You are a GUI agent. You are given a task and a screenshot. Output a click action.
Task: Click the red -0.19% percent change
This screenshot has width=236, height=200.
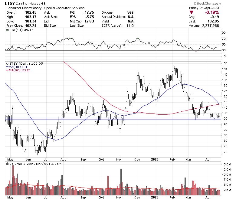(x=212, y=12)
